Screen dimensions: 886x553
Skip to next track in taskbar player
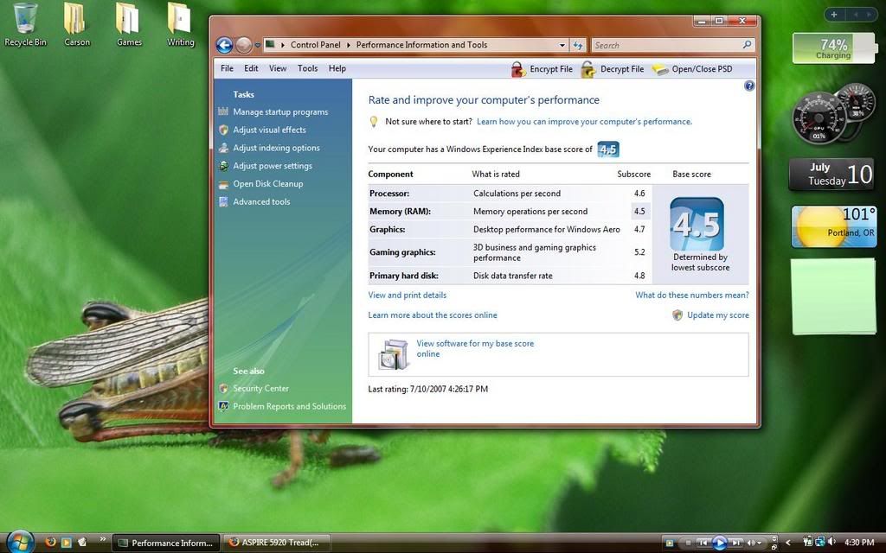[735, 543]
